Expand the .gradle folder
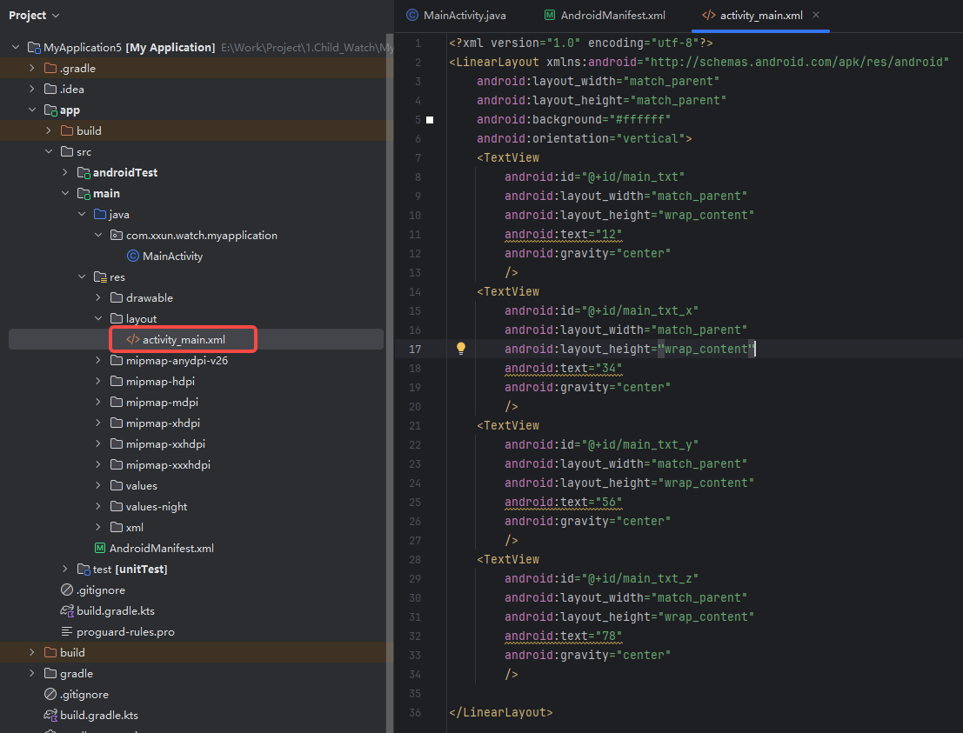The height and width of the screenshot is (733, 963). click(32, 68)
